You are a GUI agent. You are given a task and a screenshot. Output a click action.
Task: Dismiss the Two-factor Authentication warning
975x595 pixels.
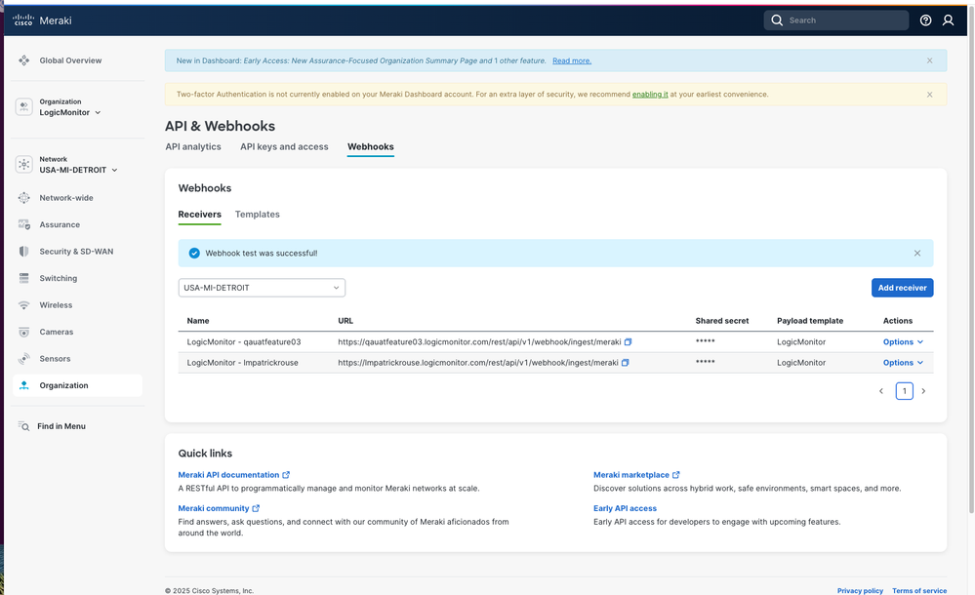(x=929, y=95)
